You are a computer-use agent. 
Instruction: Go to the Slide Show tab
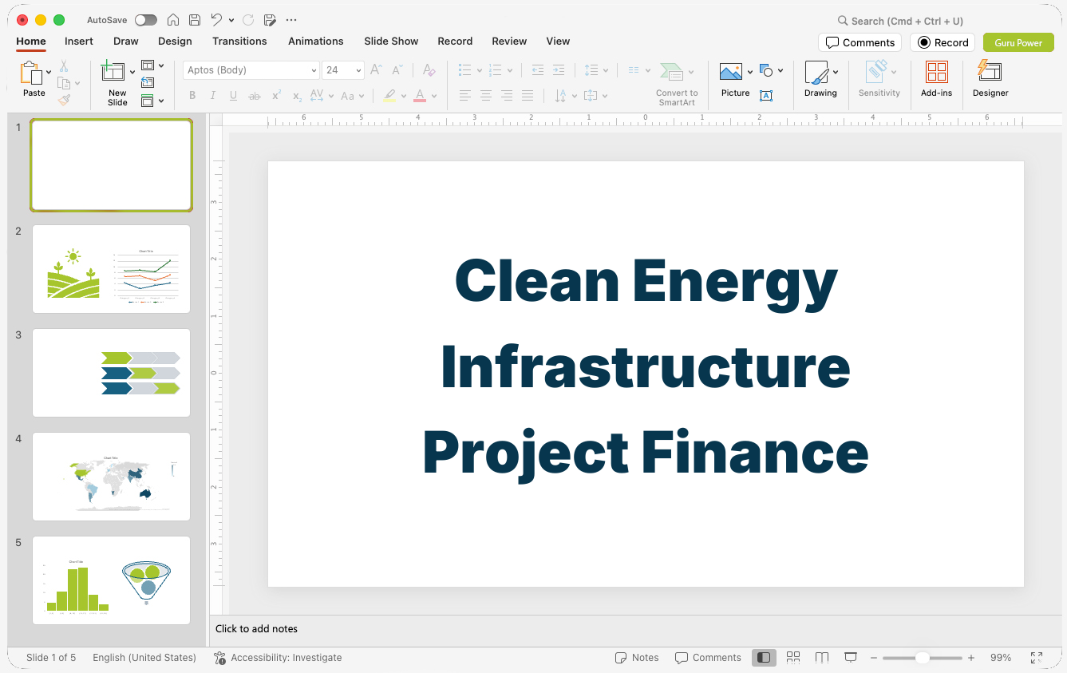pos(391,41)
